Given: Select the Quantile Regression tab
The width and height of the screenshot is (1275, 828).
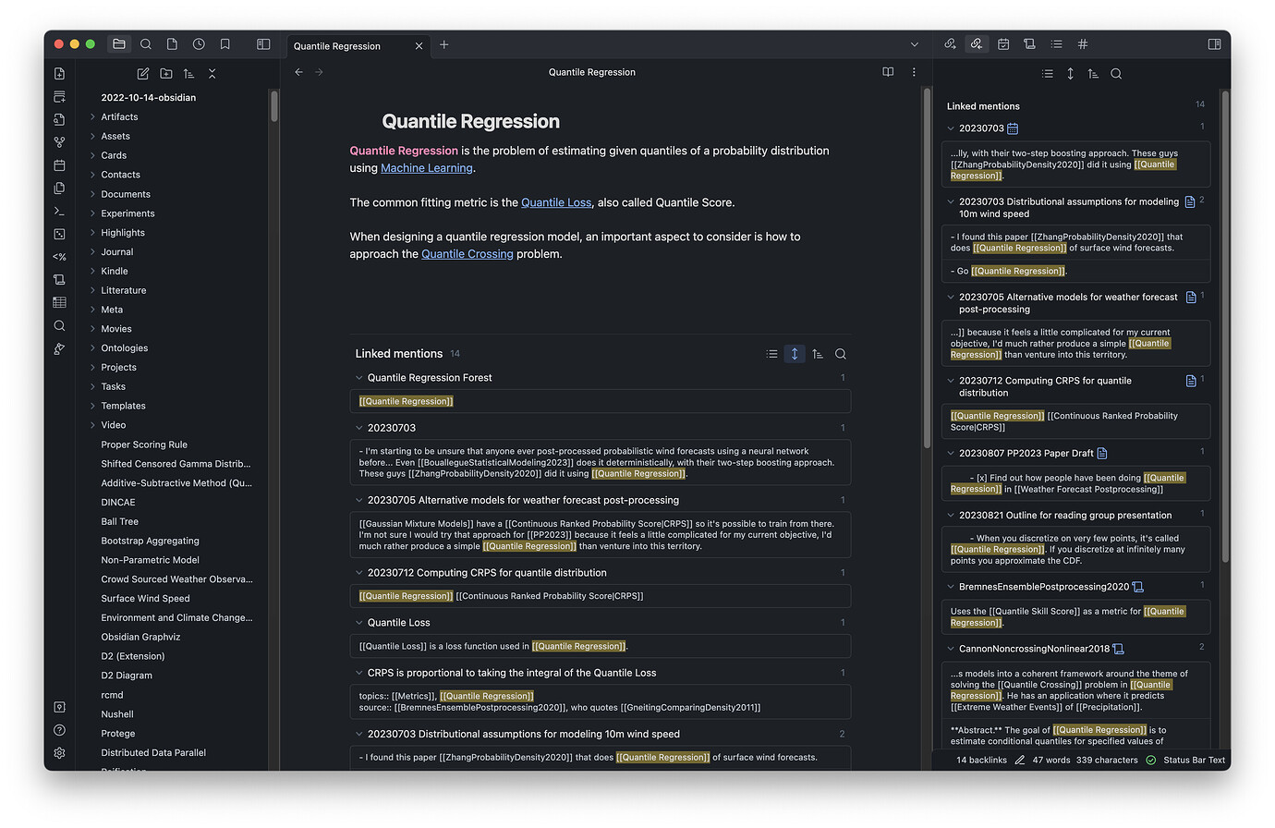Looking at the screenshot, I should coord(337,45).
